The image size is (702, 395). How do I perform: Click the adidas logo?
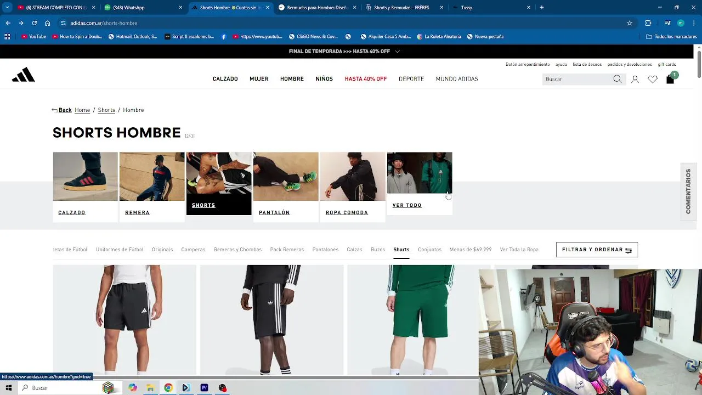point(24,75)
